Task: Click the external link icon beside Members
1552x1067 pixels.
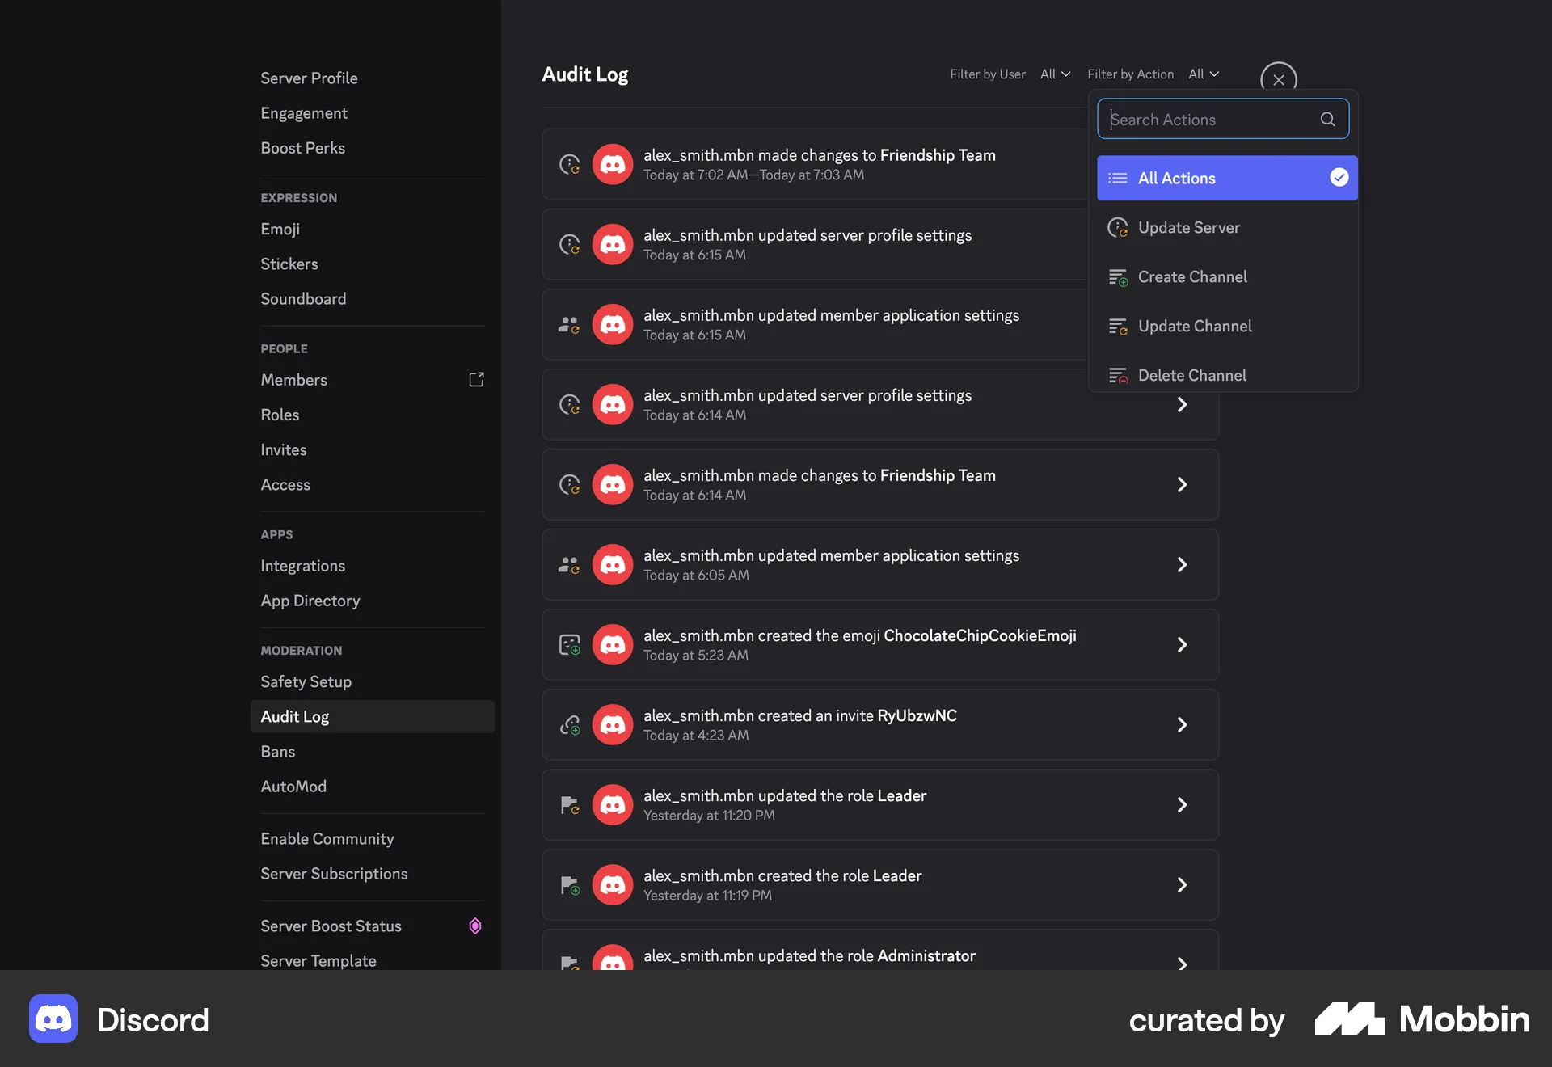Action: pos(477,379)
